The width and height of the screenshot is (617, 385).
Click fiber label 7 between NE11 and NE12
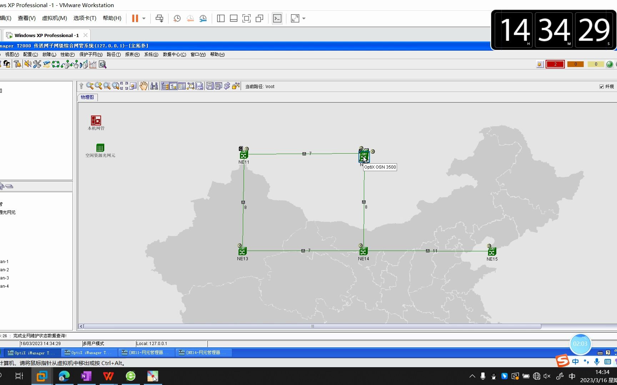(x=310, y=154)
